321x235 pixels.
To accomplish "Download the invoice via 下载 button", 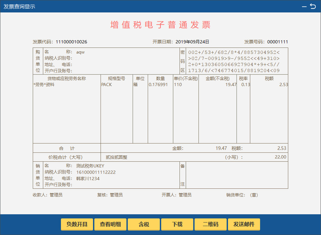I will coord(177,225).
